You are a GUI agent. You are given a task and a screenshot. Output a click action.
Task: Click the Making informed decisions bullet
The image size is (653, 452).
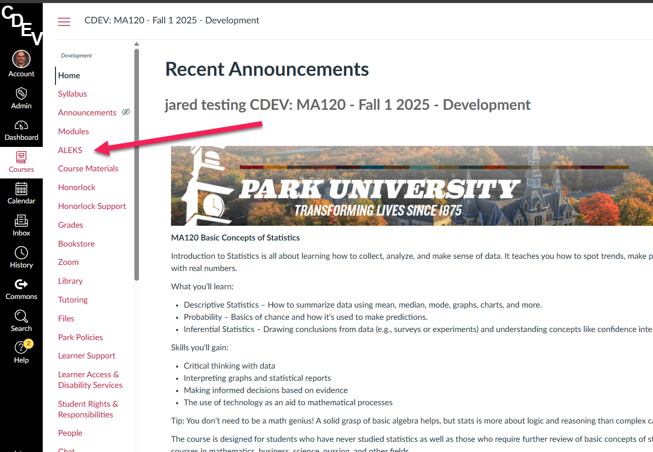(x=266, y=390)
